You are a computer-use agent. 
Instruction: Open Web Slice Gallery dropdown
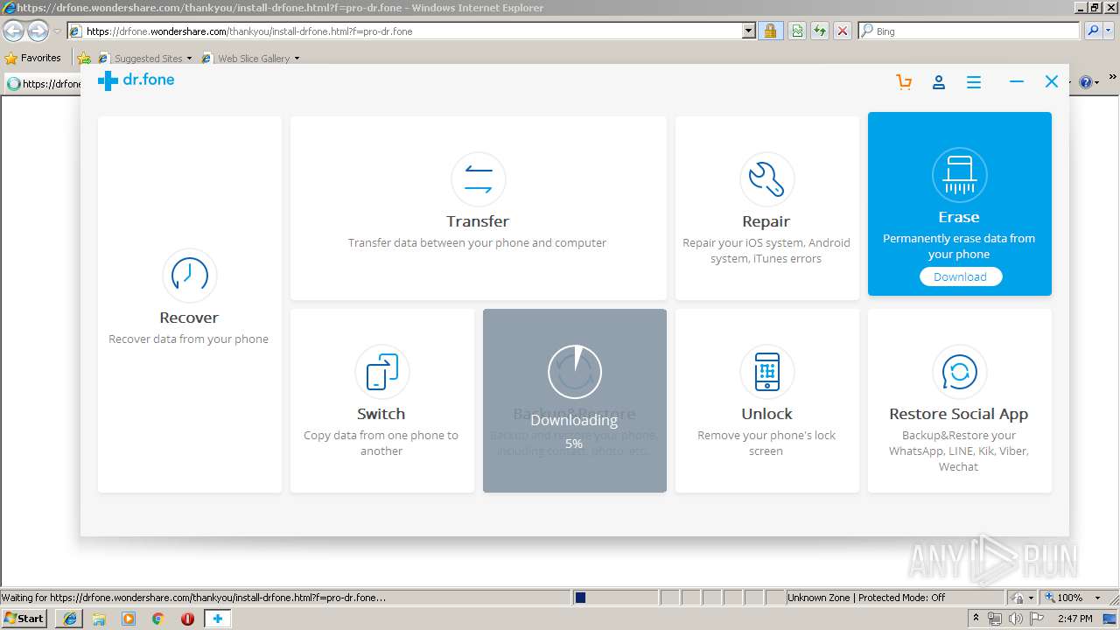pos(251,59)
